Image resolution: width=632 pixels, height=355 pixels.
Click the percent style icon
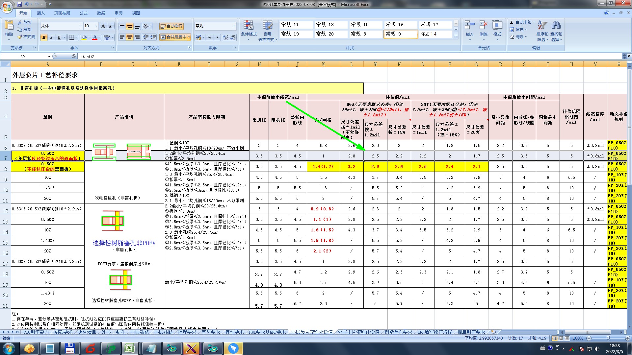[209, 37]
